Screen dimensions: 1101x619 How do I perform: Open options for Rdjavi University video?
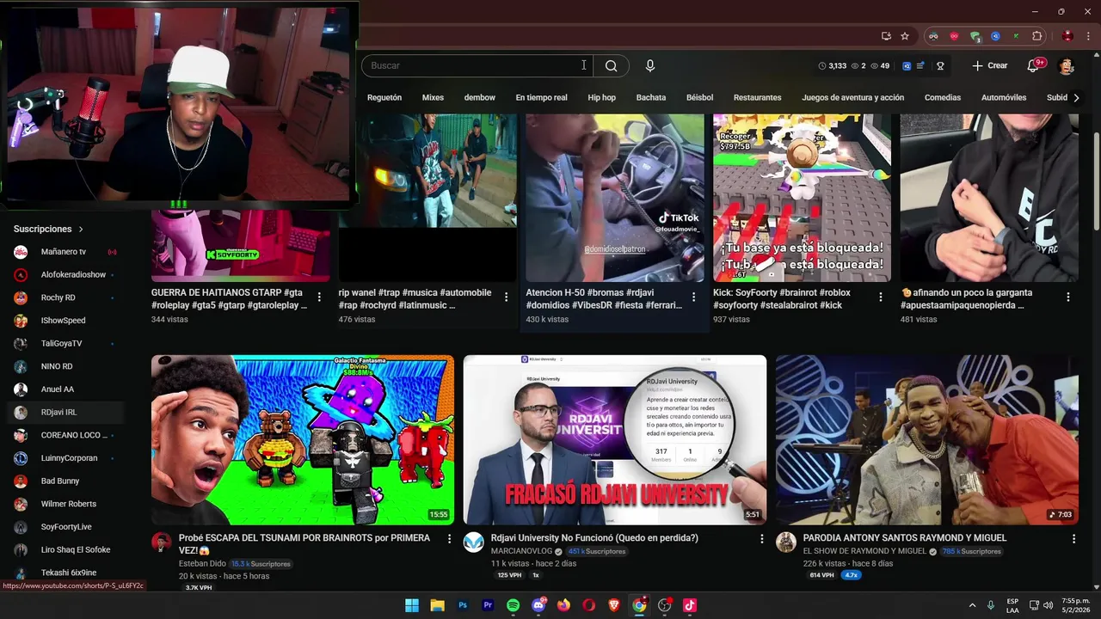(761, 539)
